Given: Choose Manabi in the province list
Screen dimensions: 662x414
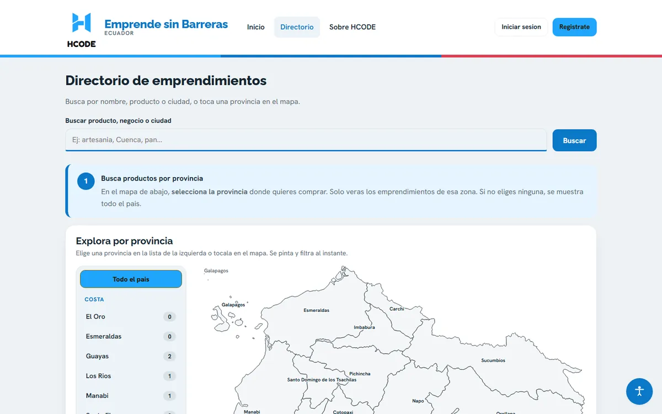Looking at the screenshot, I should (131, 396).
